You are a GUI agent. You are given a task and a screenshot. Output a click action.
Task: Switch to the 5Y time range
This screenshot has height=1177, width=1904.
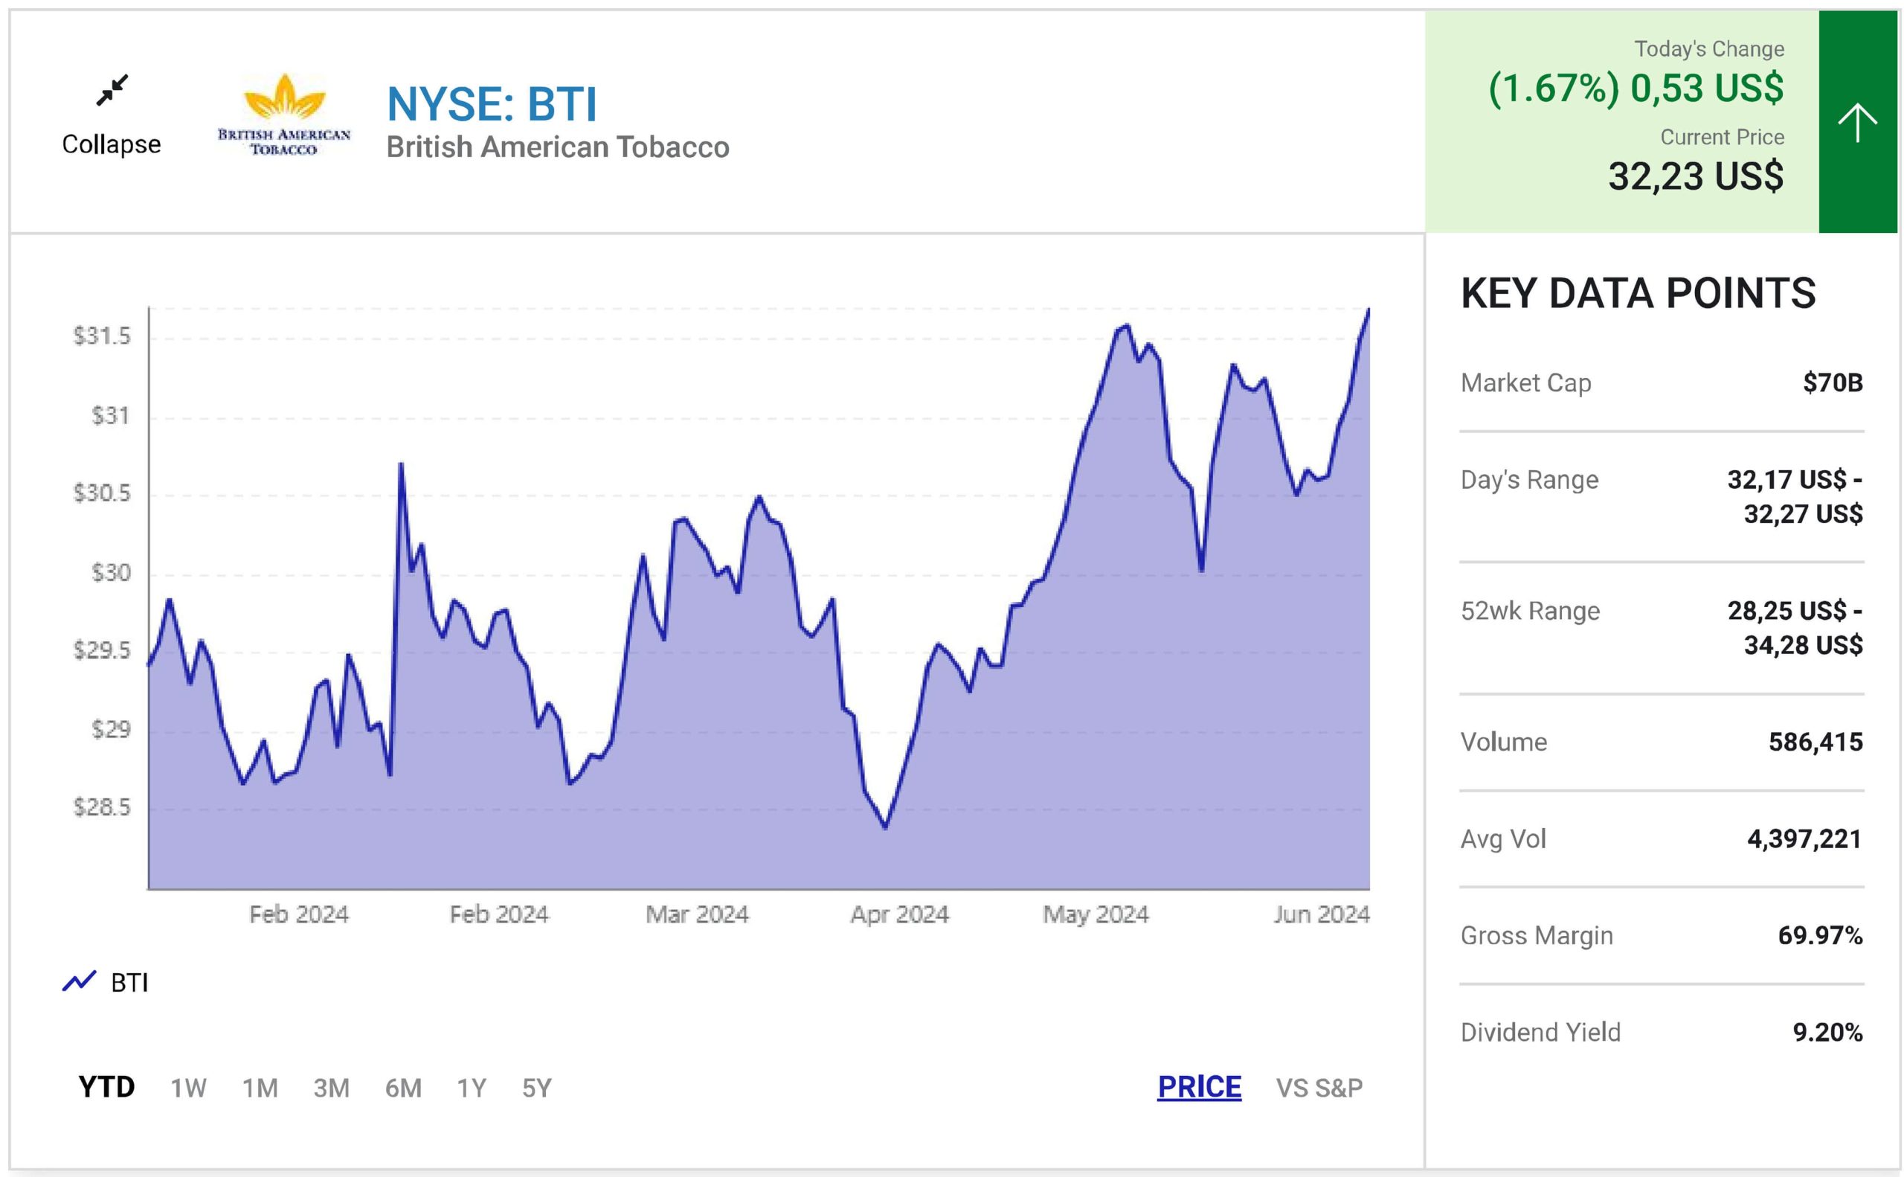537,1088
